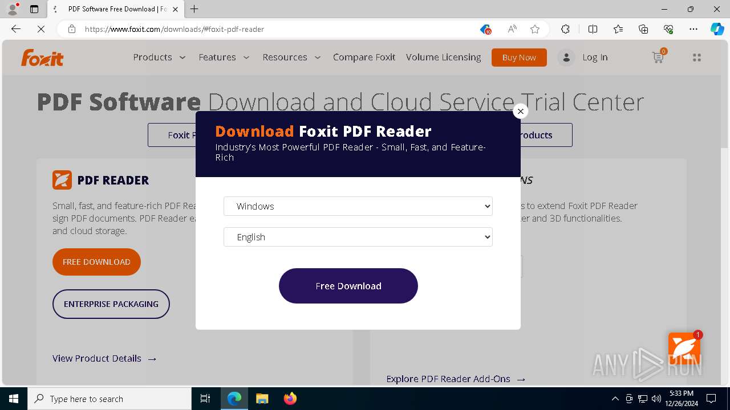730x410 pixels.
Task: Open Microsoft Edge from the taskbar
Action: click(x=234, y=399)
